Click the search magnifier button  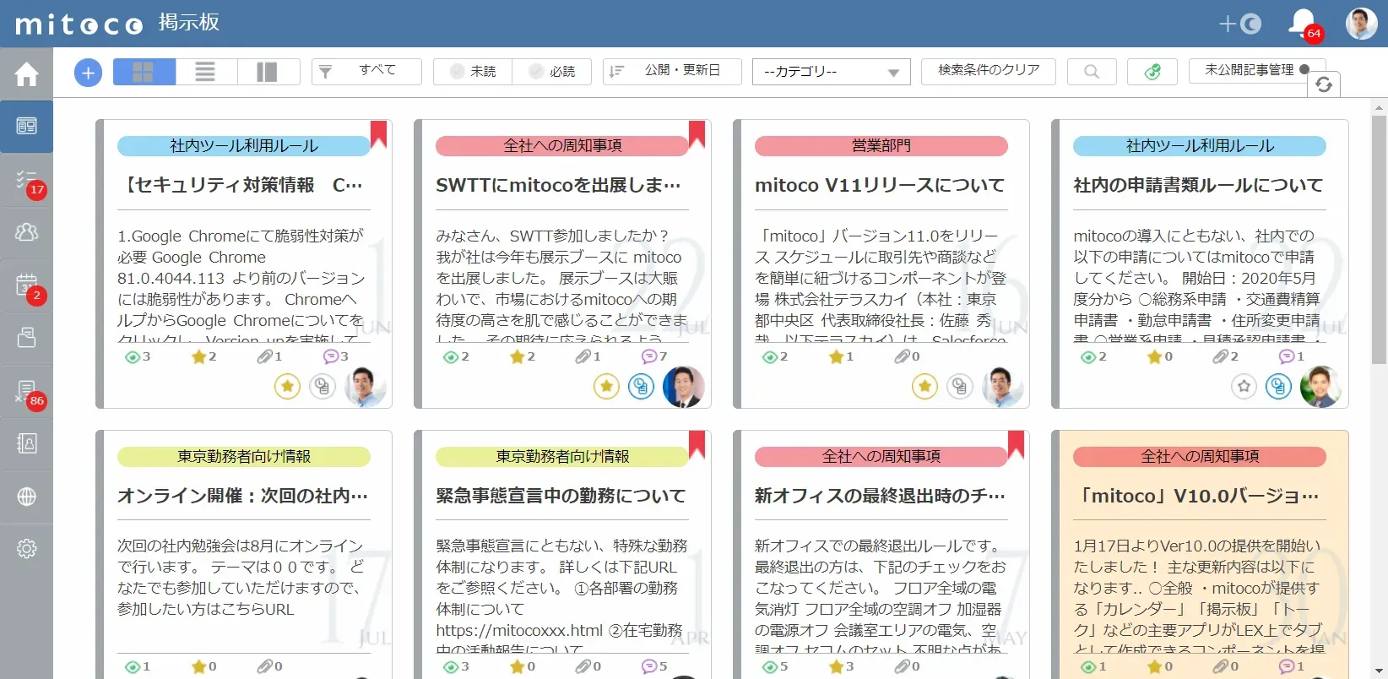point(1092,72)
